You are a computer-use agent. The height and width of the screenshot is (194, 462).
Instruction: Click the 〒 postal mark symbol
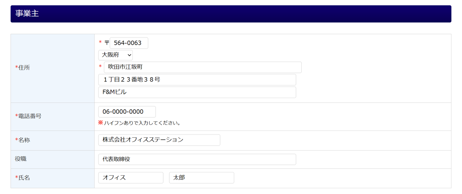pos(106,43)
